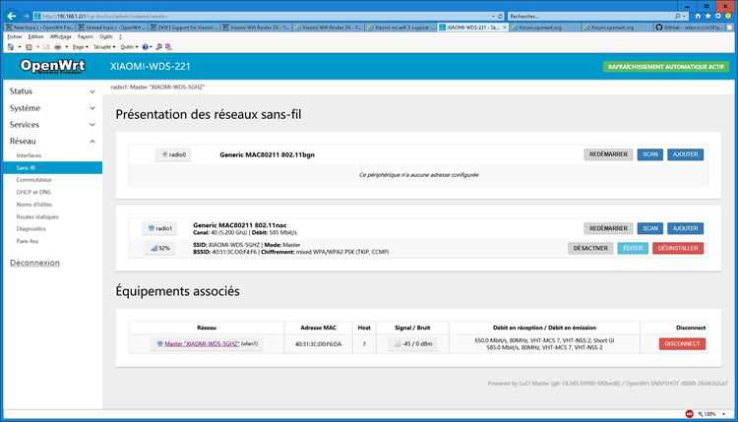Open the zoom level dropdown at 100%

point(723,414)
